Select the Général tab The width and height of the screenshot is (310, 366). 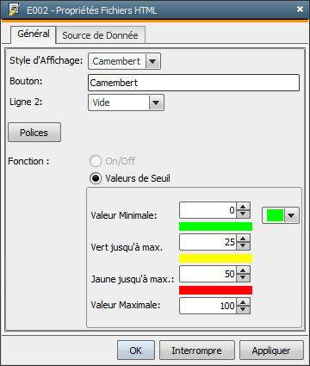click(x=34, y=34)
